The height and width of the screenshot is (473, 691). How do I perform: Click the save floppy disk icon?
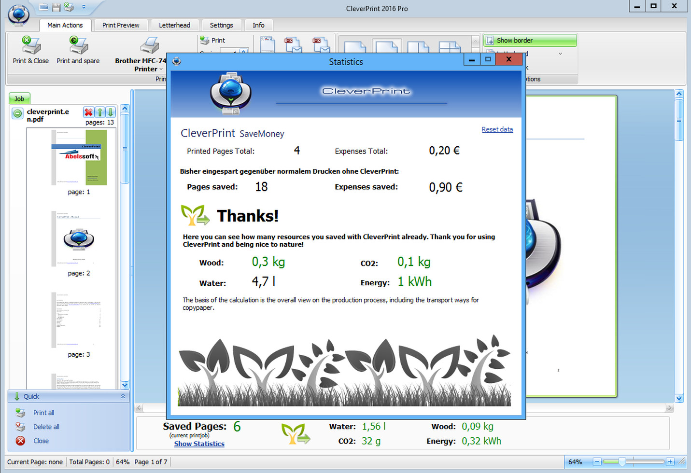[56, 7]
